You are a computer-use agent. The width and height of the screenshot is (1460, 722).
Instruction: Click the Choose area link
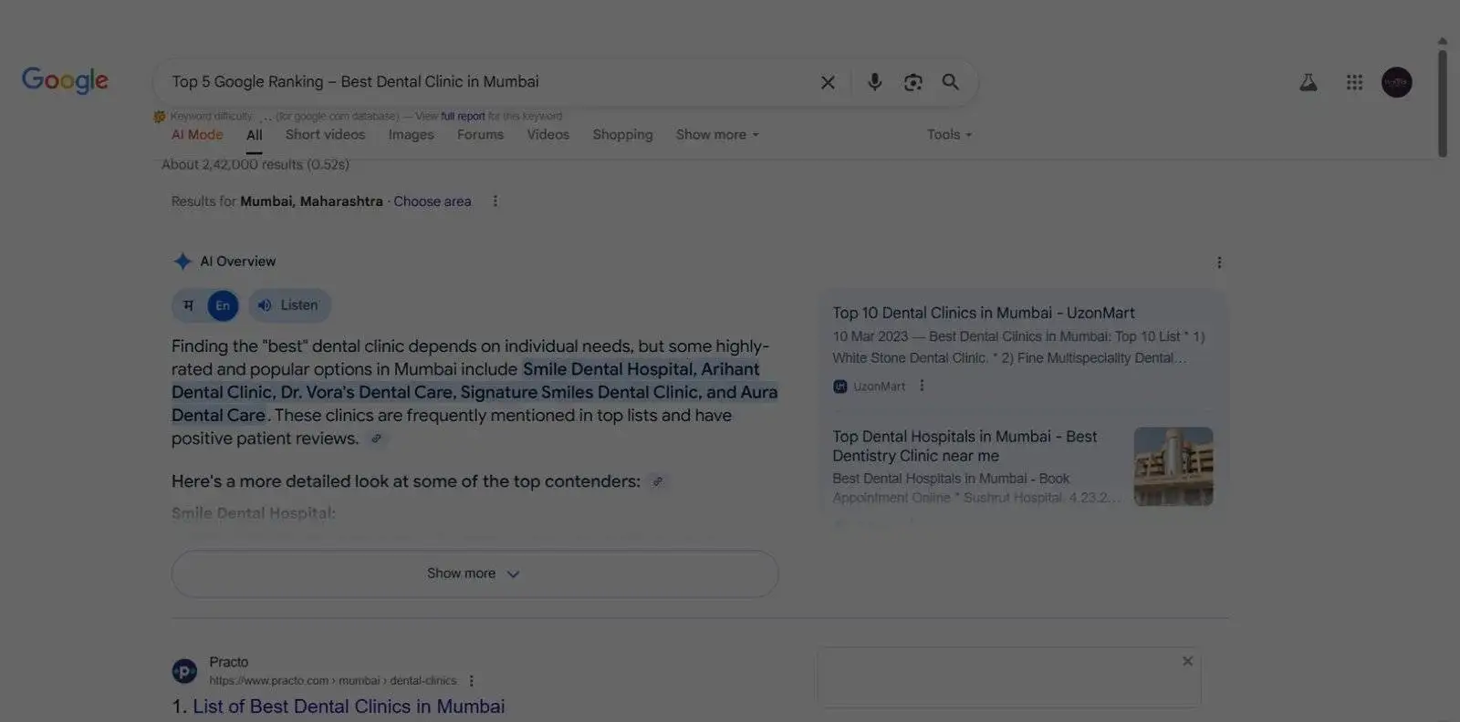[433, 201]
